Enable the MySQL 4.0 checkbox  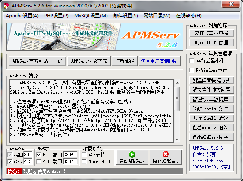pyautogui.click(x=39, y=162)
